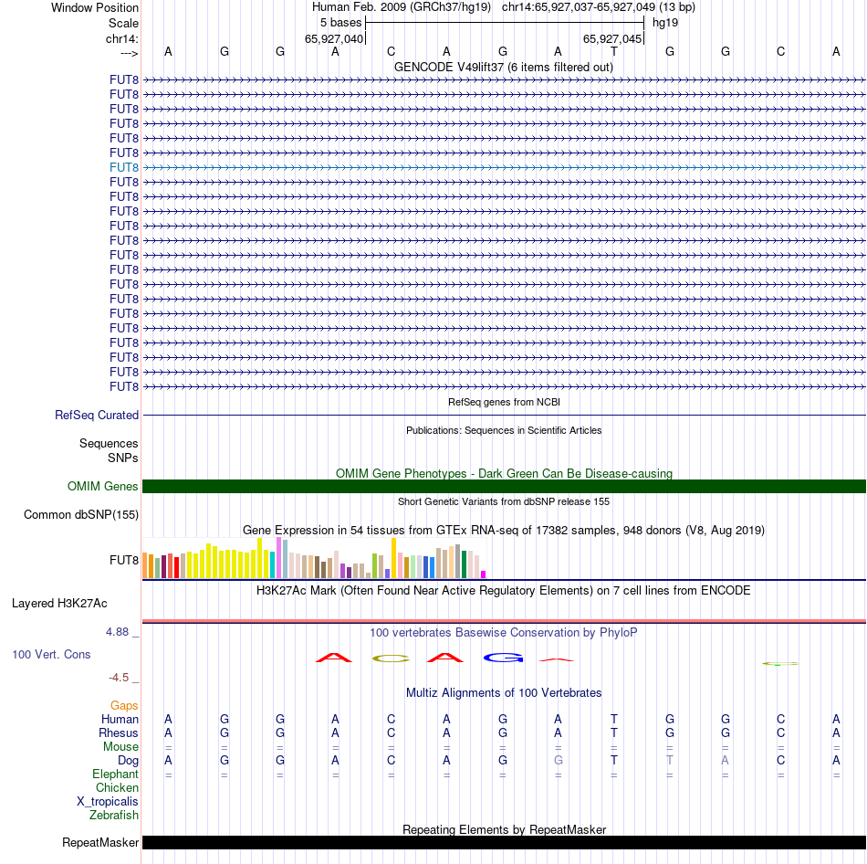Click the last magenta bar in GTEx chart
This screenshot has width=867, height=864.
[484, 574]
